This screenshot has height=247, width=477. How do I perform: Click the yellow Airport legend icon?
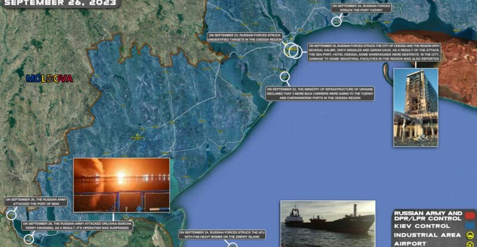[470, 243]
